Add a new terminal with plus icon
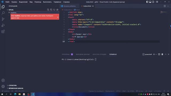Screen dimensions: 171x96 [154, 54]
